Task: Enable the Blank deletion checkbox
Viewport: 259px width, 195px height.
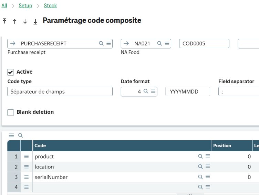Action: click(11, 112)
